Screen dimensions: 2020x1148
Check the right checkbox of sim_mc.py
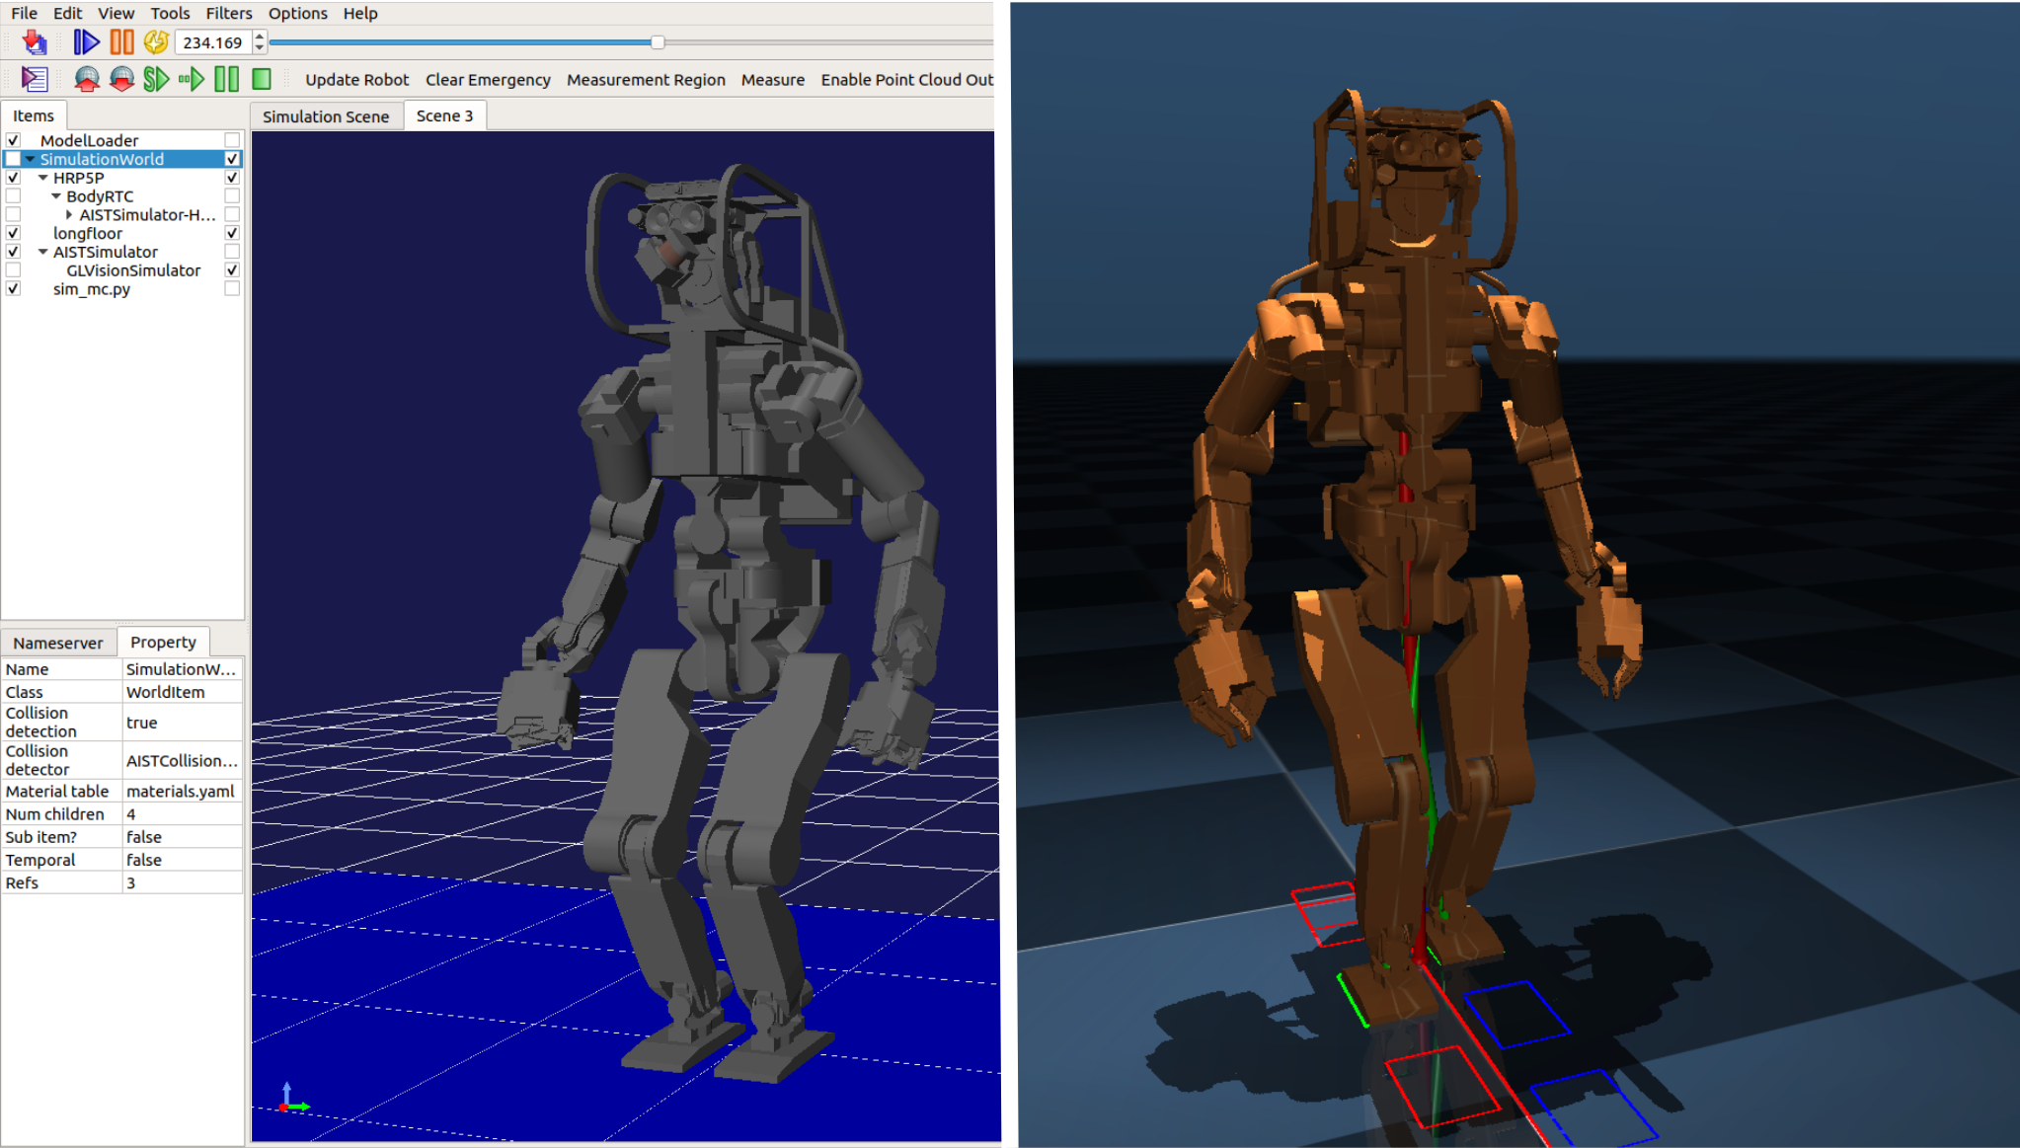click(232, 289)
